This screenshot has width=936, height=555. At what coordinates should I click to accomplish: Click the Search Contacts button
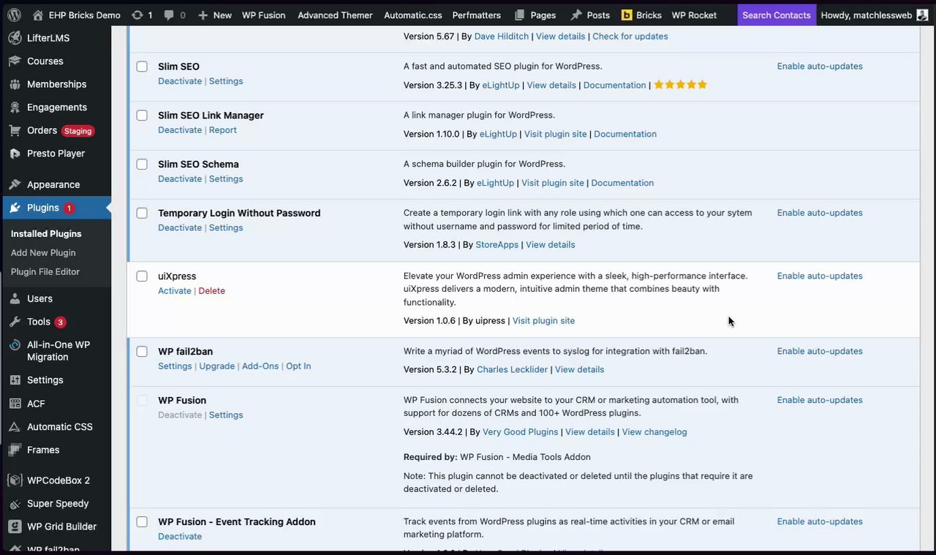pos(776,15)
